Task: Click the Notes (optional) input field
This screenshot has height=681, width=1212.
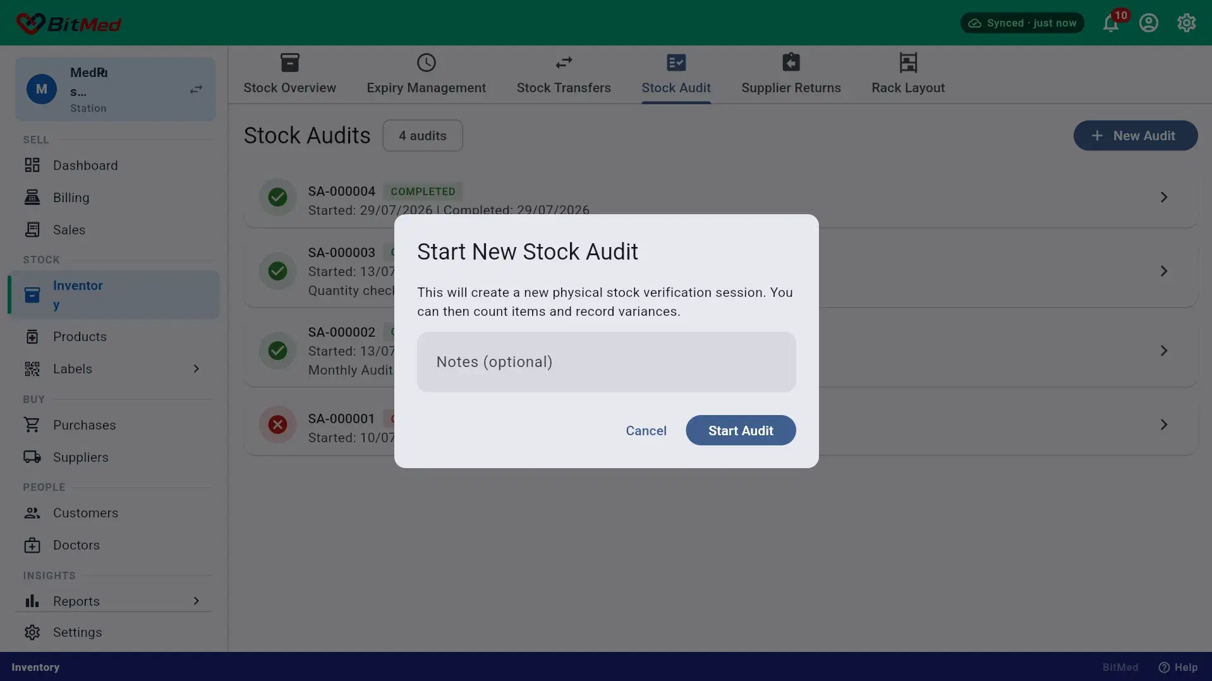Action: [606, 362]
